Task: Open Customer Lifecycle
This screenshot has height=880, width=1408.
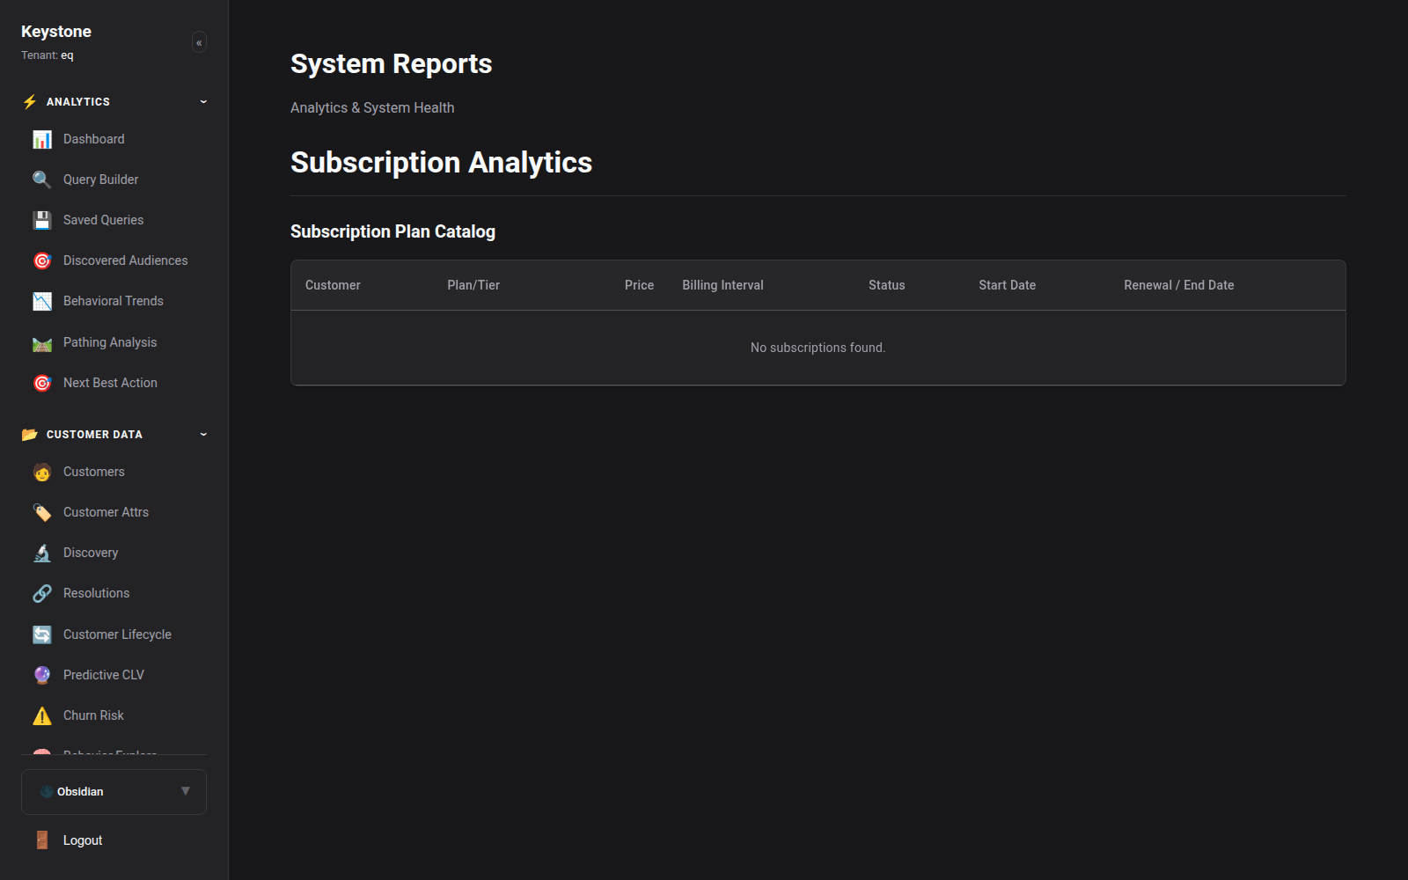Action: pos(118,634)
